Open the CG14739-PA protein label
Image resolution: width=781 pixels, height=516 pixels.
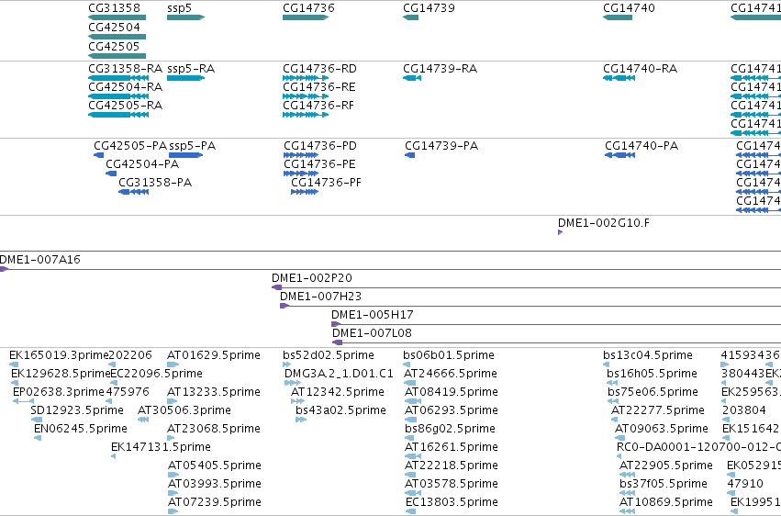(x=441, y=146)
